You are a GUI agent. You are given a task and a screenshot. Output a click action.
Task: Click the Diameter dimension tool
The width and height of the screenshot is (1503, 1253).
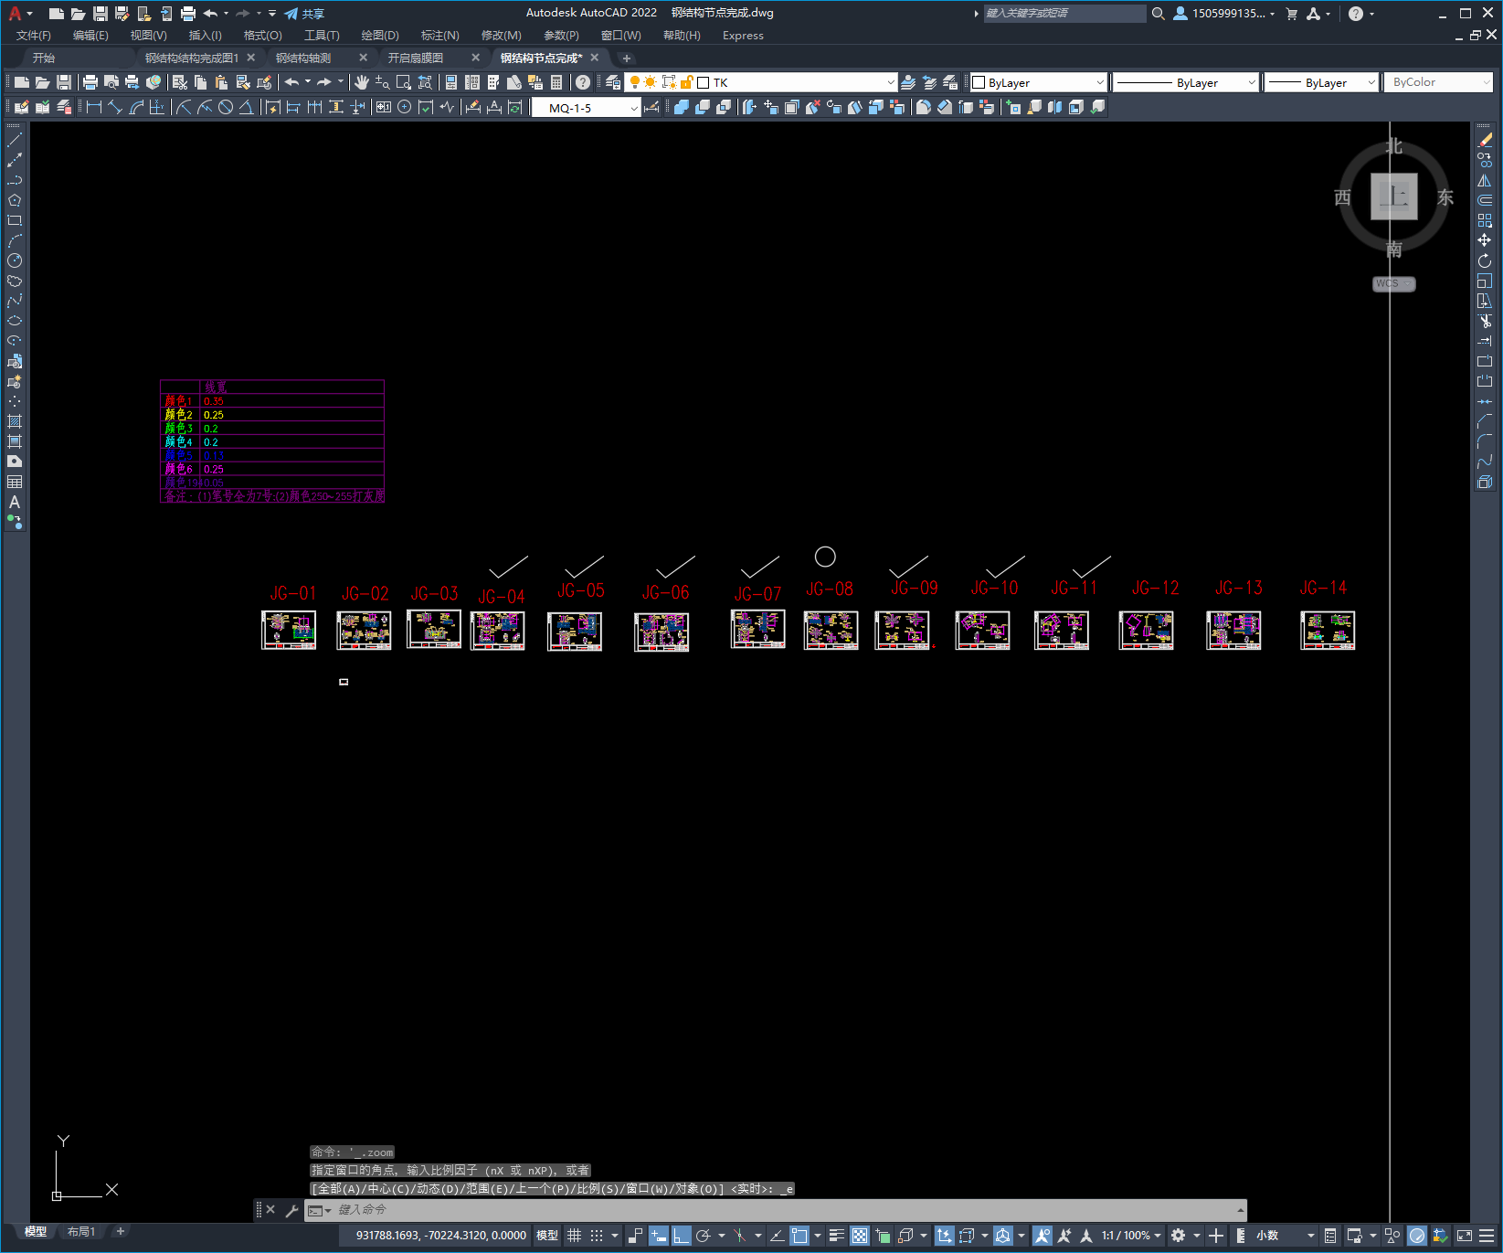click(x=226, y=108)
